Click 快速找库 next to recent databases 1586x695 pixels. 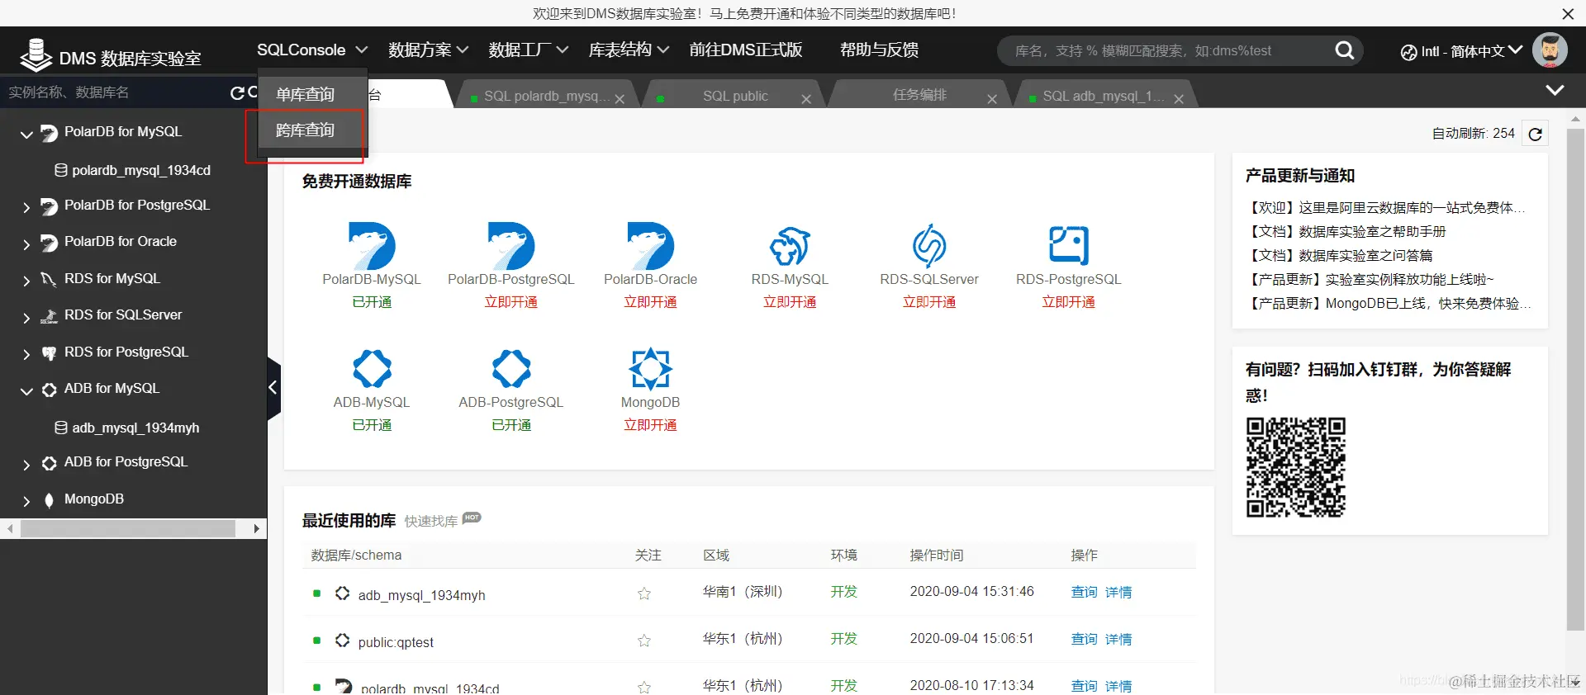pyautogui.click(x=431, y=521)
